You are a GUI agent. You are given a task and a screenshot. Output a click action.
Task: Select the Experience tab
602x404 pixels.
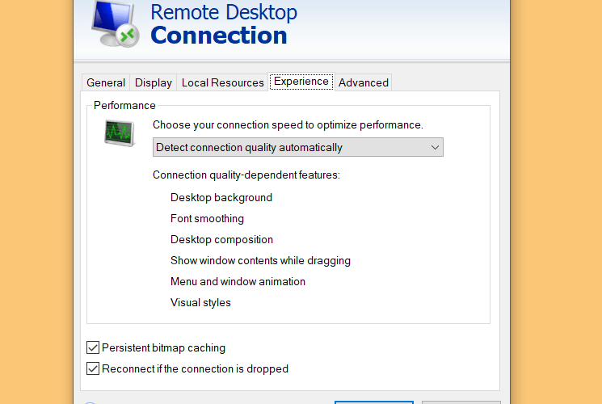pyautogui.click(x=301, y=82)
